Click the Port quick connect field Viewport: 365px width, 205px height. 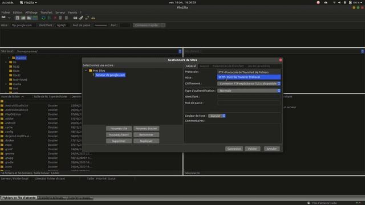[x=125, y=25]
